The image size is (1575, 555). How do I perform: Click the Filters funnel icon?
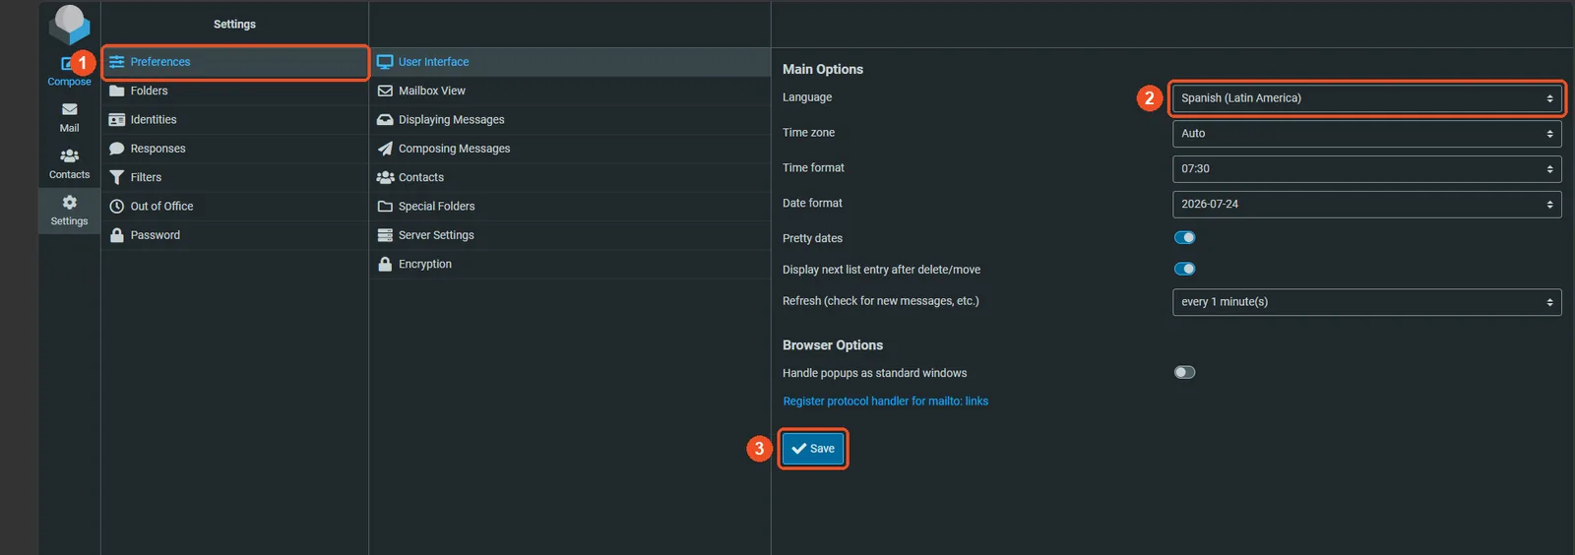[x=116, y=177]
